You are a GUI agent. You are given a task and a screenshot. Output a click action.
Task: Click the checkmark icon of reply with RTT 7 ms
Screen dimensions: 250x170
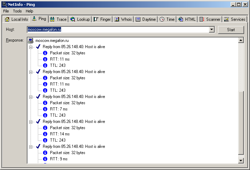[38, 97]
